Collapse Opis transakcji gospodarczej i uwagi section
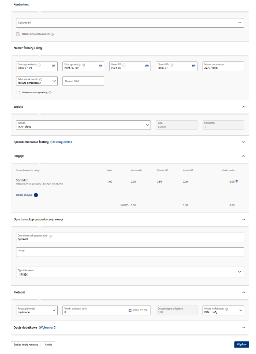 pos(244,219)
